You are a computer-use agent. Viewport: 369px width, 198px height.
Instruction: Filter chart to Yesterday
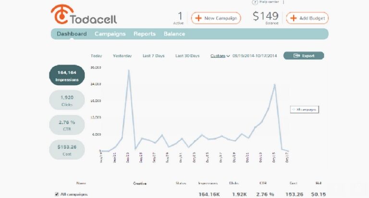pyautogui.click(x=122, y=56)
